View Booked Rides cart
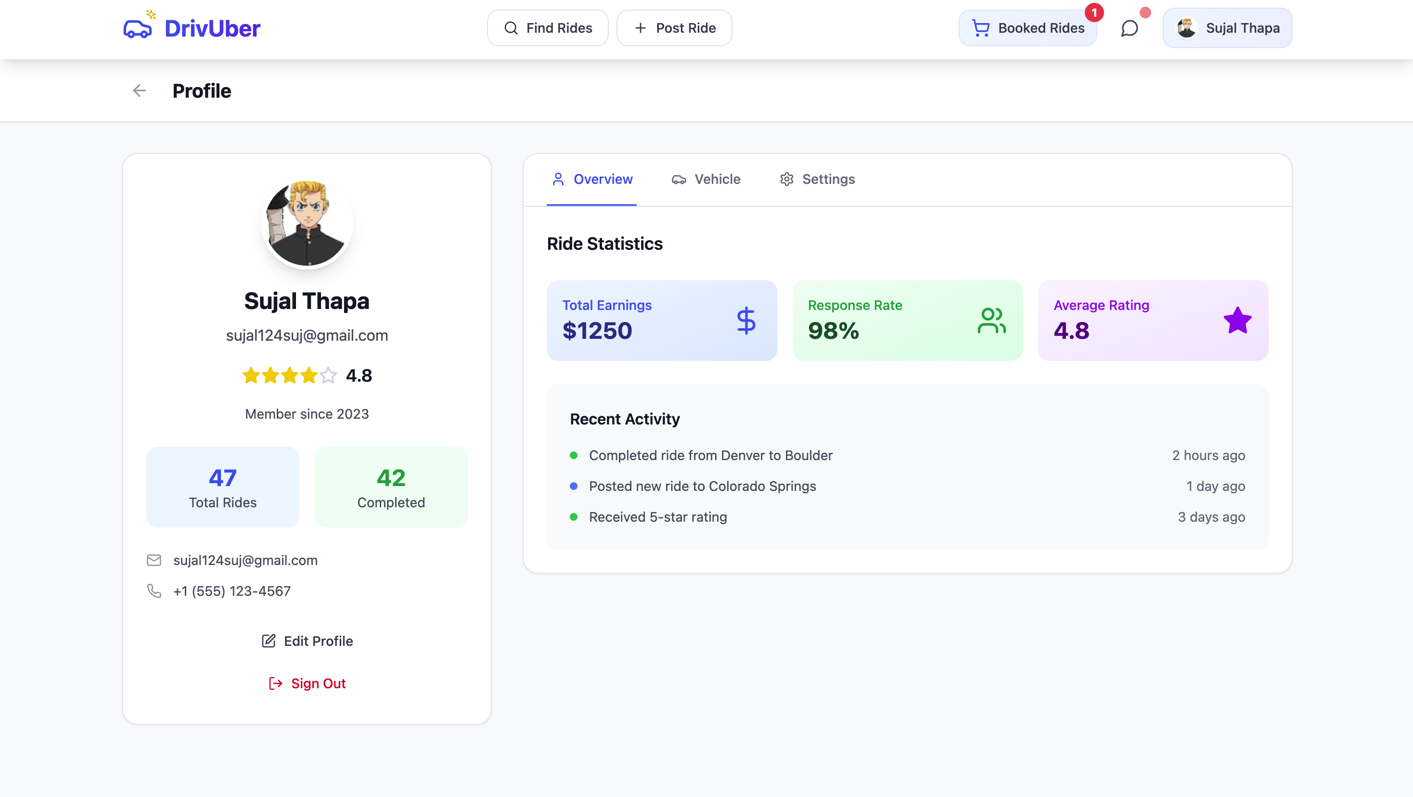The image size is (1413, 797). point(1028,28)
